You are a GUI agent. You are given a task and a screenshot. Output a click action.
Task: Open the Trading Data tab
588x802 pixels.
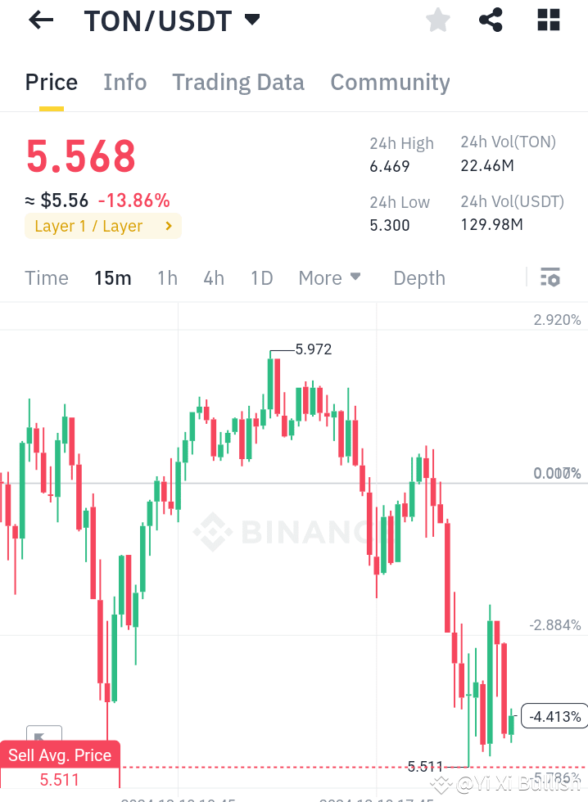pyautogui.click(x=237, y=82)
